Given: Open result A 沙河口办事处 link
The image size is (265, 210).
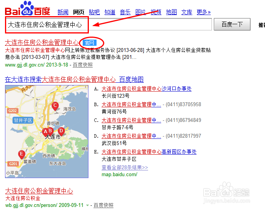Looking at the screenshot, I should click(147, 88).
